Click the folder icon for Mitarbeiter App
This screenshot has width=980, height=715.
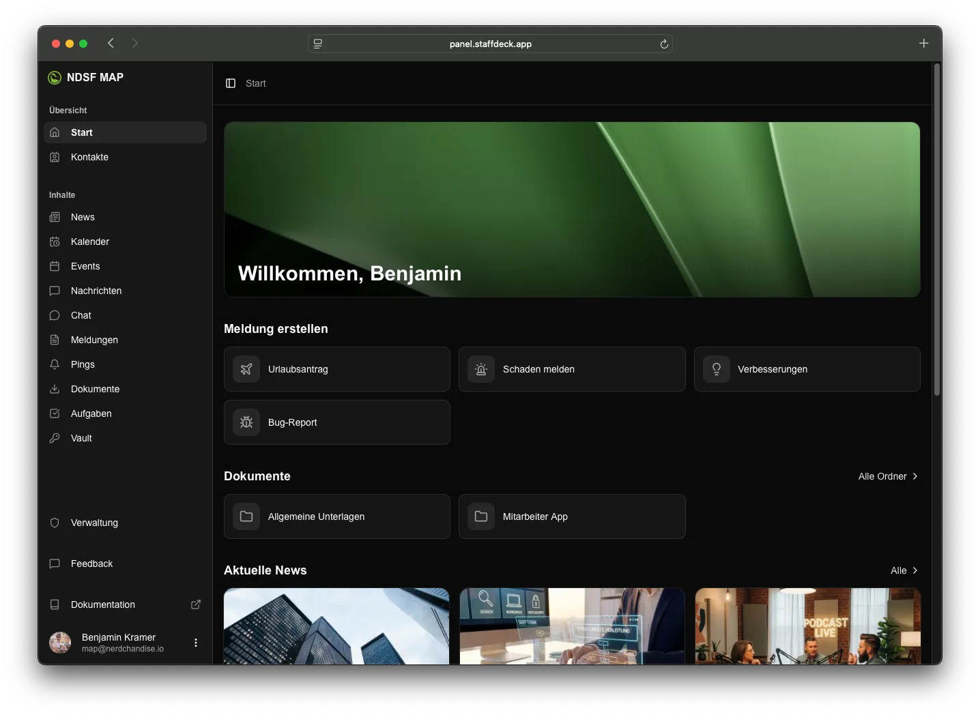[x=481, y=516]
